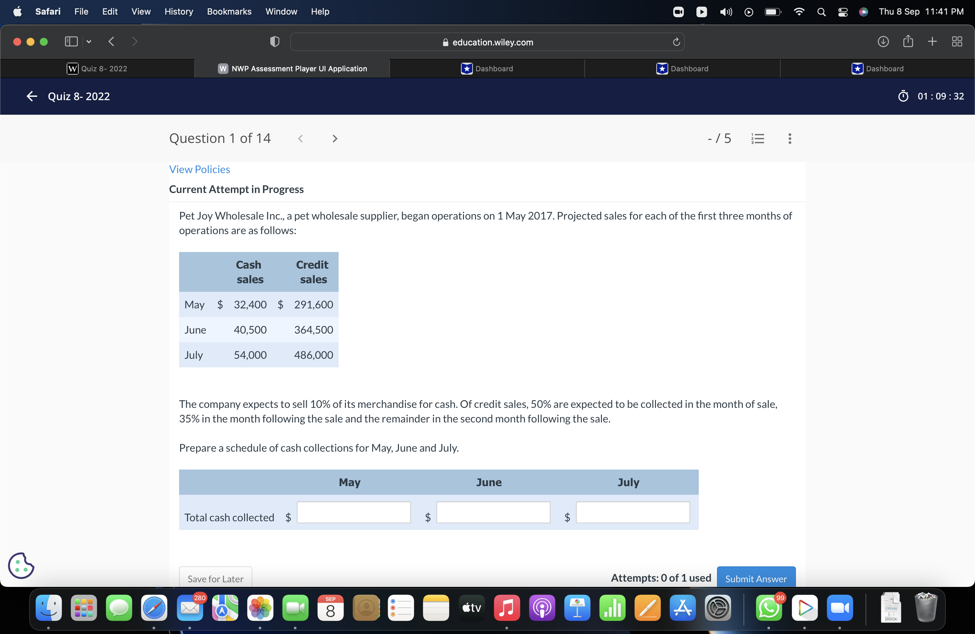Open the View Policies link
975x634 pixels.
coord(200,169)
